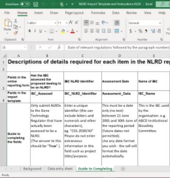
Task: Click Decrease Font Size icon
Action: (76, 23)
